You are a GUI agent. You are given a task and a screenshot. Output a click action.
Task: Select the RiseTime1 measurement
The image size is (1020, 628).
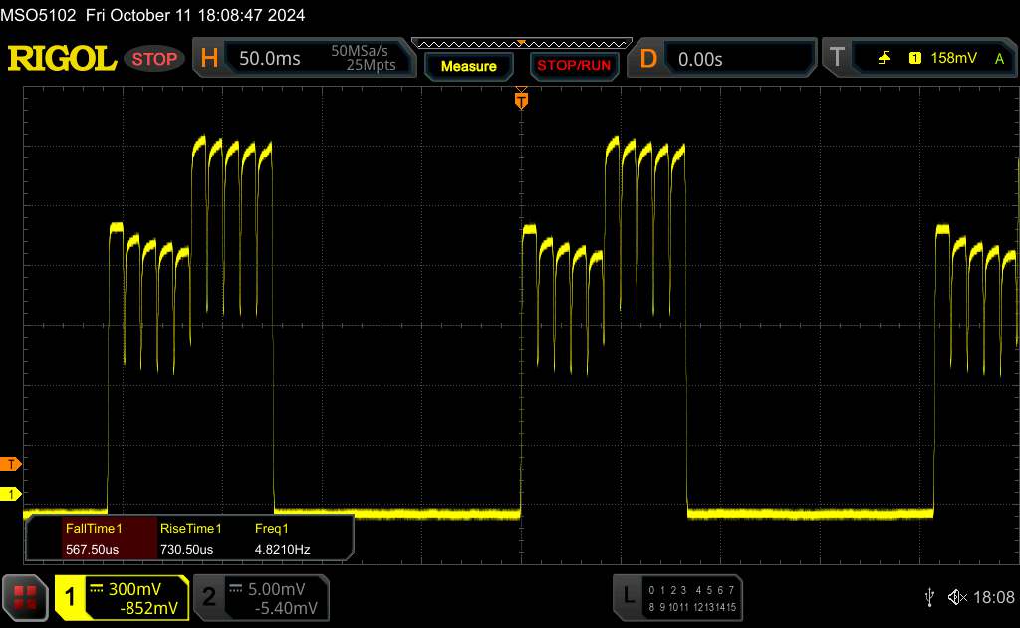(x=190, y=529)
